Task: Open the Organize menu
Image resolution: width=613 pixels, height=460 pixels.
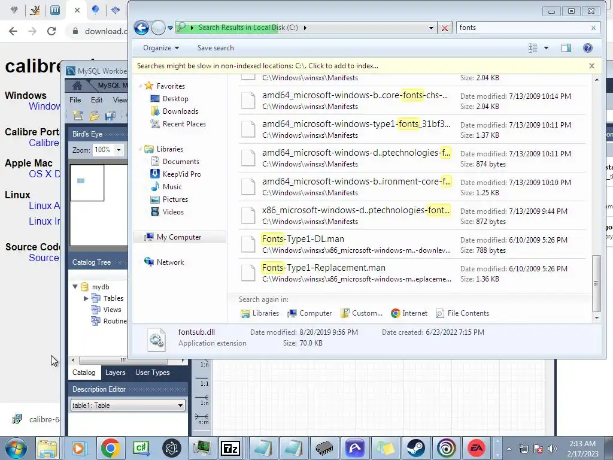Action: click(x=160, y=48)
